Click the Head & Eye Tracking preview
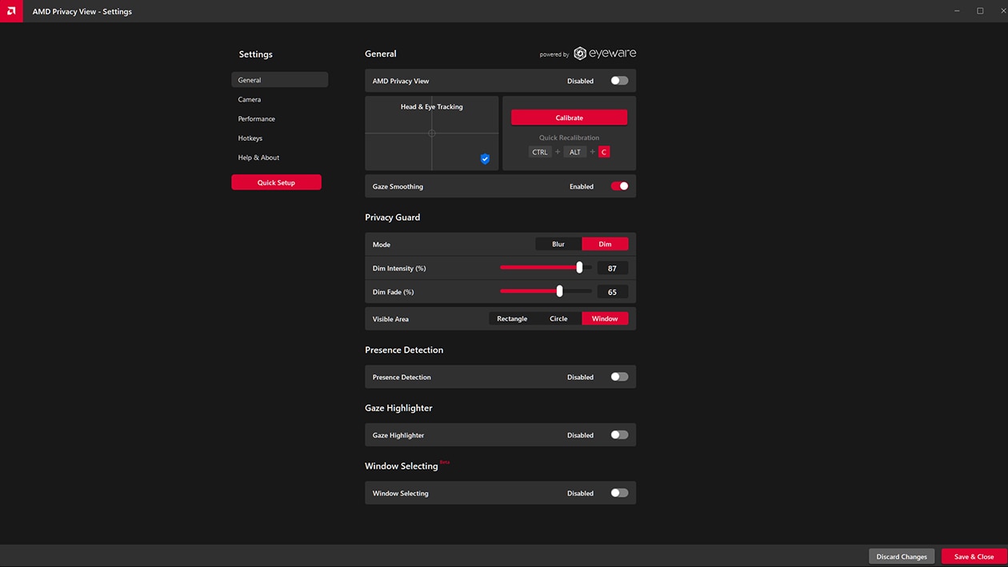1008x567 pixels. pos(432,134)
